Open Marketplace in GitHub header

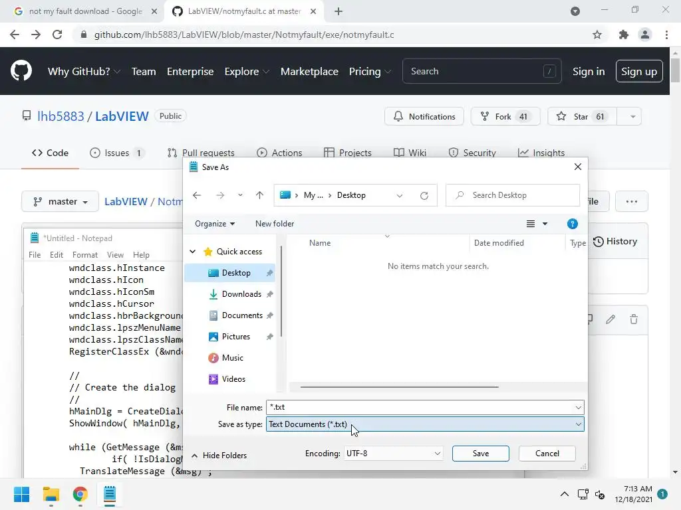(x=309, y=72)
